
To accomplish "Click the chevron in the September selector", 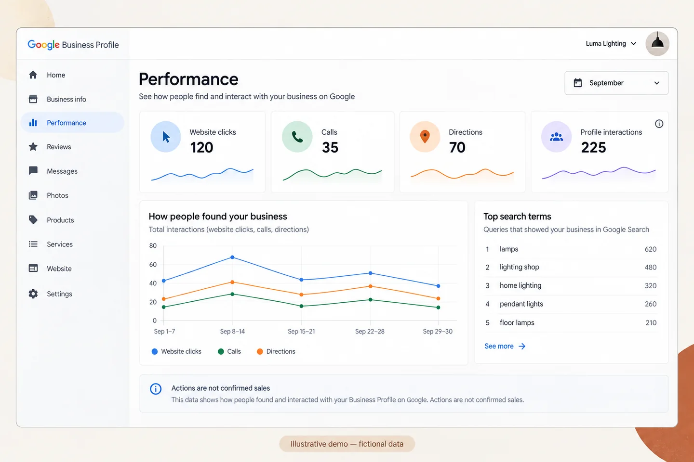I will coord(656,83).
